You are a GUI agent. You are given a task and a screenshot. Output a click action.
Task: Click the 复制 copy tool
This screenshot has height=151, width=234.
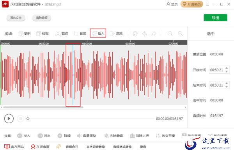point(24,34)
